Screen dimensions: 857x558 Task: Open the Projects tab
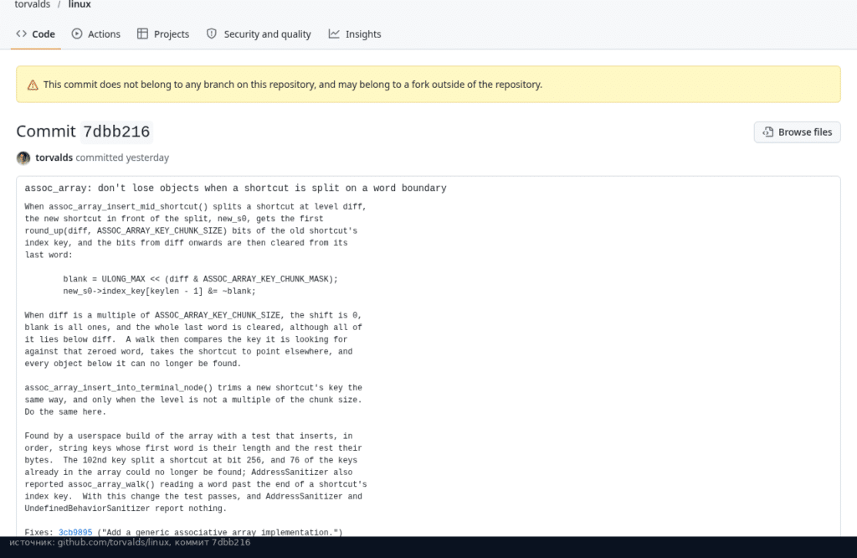(x=163, y=34)
